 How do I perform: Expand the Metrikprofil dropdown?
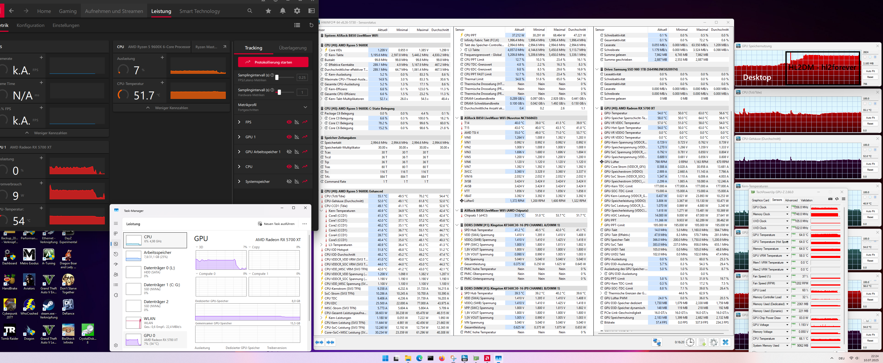point(305,107)
